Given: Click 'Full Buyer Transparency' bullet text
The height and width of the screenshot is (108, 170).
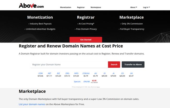Looking at the screenshot, I should tap(132, 29).
